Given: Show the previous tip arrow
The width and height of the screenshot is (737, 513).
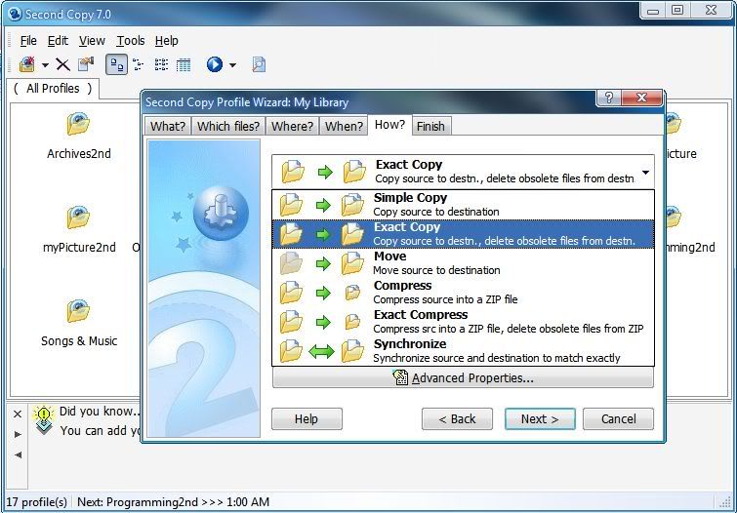Looking at the screenshot, I should tap(18, 454).
